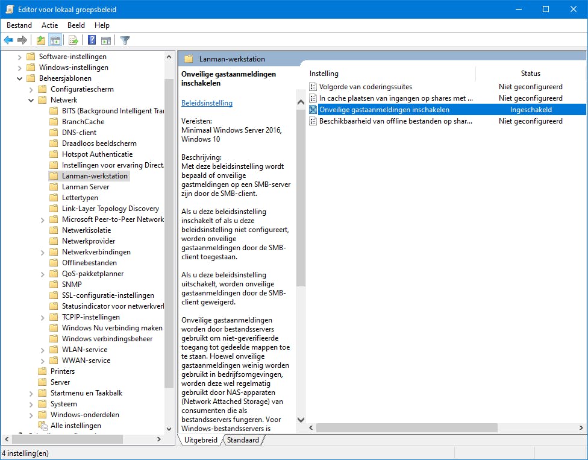Click the Alle instellingen folder icon
588x460 pixels.
click(43, 426)
